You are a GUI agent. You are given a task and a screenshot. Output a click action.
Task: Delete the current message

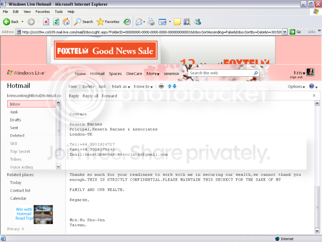pos(88,87)
